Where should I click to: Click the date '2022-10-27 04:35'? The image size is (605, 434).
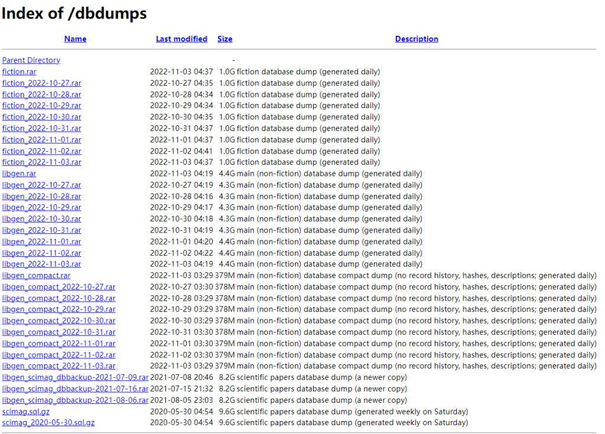[x=181, y=83]
